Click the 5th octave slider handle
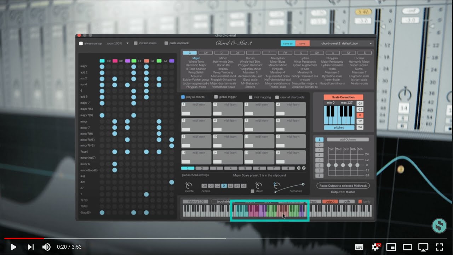The image size is (453, 255). 357,165
